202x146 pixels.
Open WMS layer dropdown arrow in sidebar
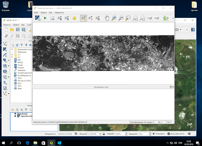pyautogui.click(x=9, y=66)
